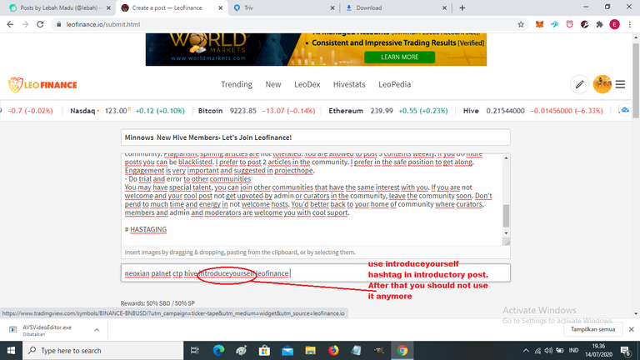Click the volume speaker tray icon

[548, 351]
